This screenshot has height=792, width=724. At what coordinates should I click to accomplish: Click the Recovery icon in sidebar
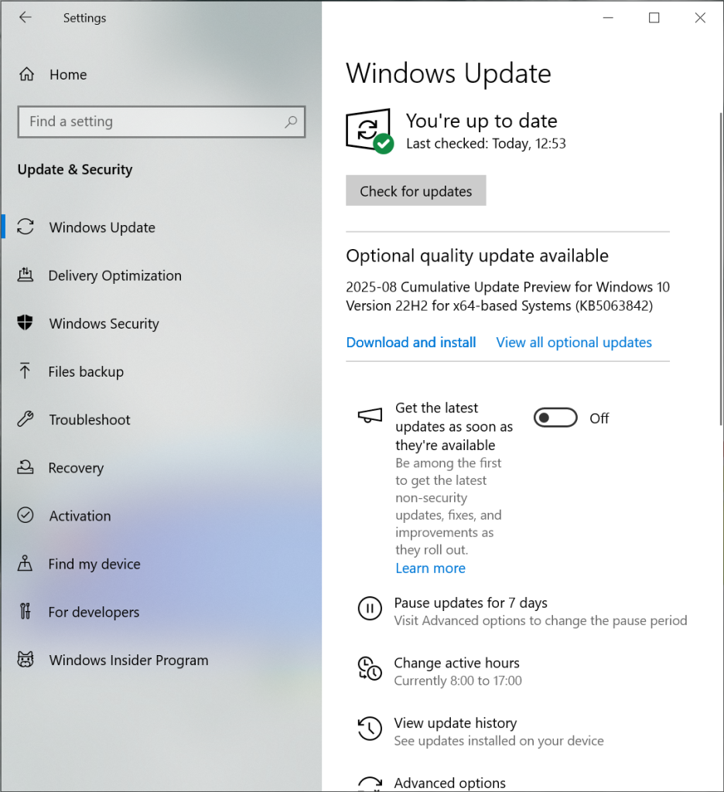coord(26,467)
